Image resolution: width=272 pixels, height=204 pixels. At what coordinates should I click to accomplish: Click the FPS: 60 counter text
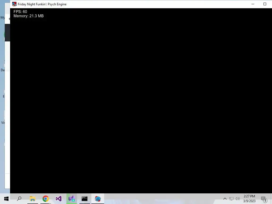pos(20,12)
